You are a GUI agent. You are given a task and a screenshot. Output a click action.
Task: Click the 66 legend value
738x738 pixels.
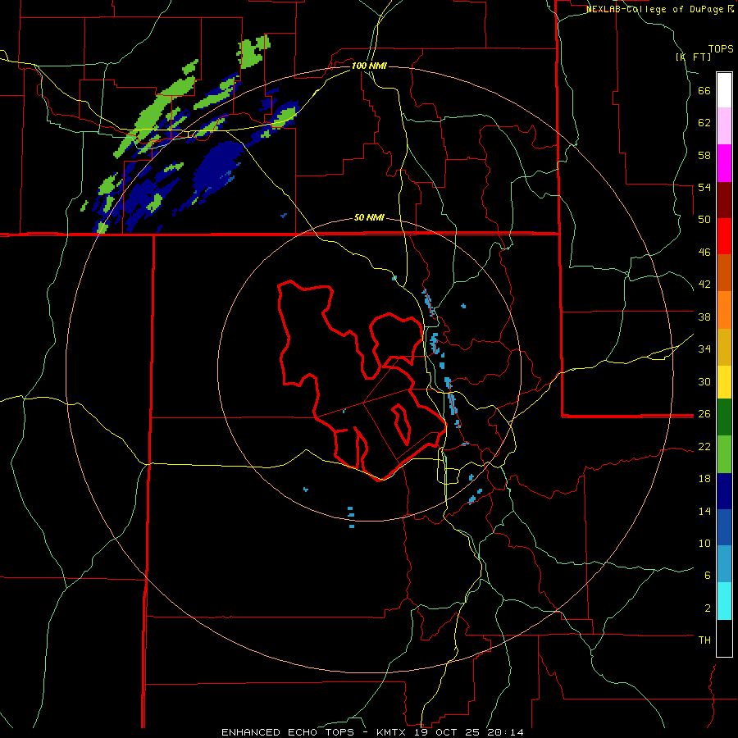click(704, 90)
